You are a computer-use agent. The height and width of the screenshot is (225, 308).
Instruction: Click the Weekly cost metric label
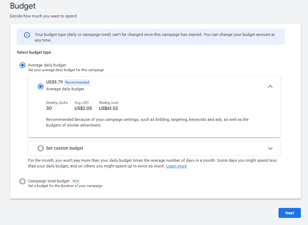(108, 103)
